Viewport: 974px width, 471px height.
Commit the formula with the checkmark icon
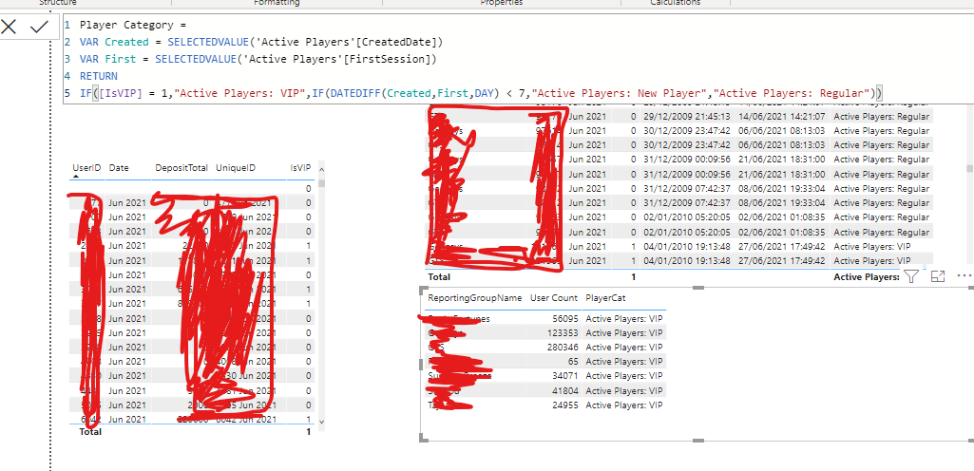(39, 26)
